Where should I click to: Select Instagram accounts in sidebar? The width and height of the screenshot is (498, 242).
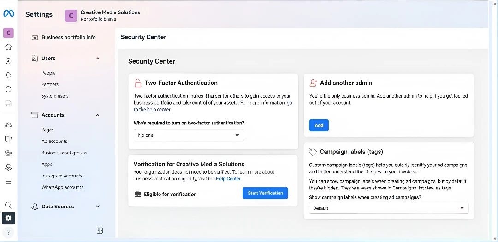(62, 176)
